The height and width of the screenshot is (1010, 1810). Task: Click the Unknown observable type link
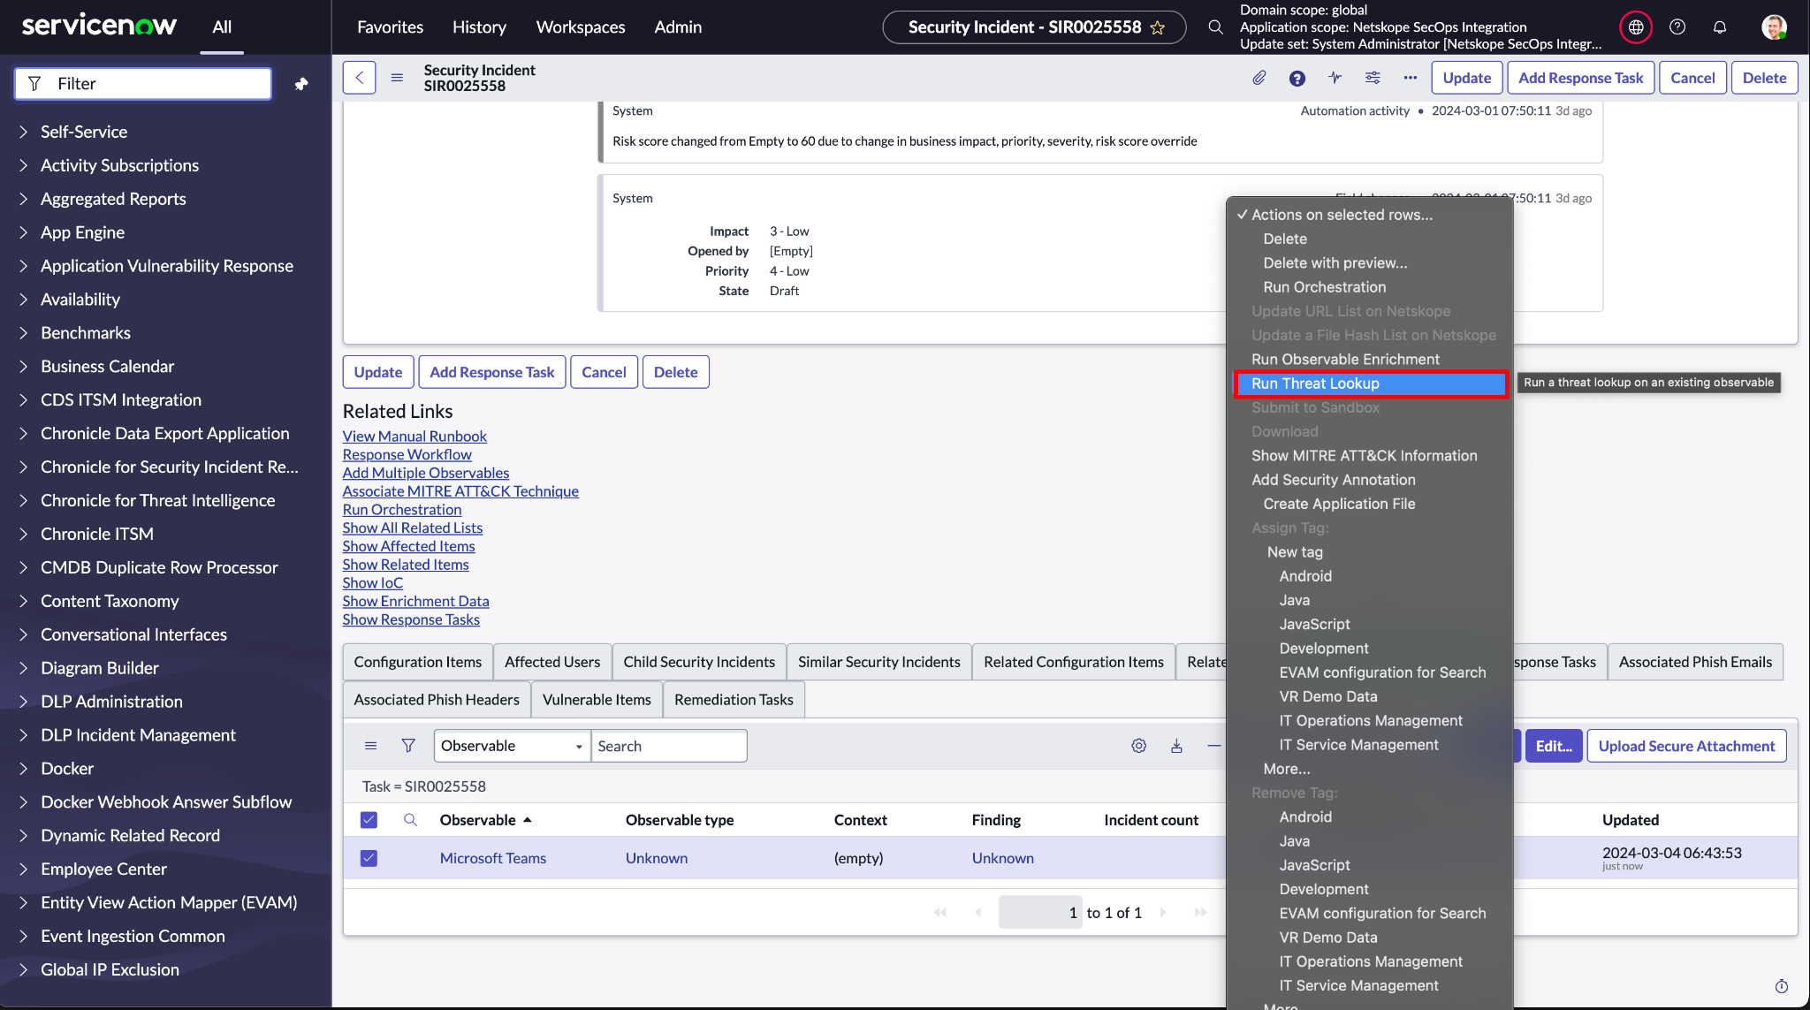click(x=657, y=858)
